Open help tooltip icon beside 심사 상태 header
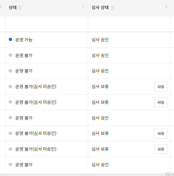The width and height of the screenshot is (174, 176). pos(112,8)
